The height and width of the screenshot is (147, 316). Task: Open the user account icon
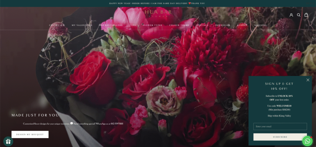point(291,15)
